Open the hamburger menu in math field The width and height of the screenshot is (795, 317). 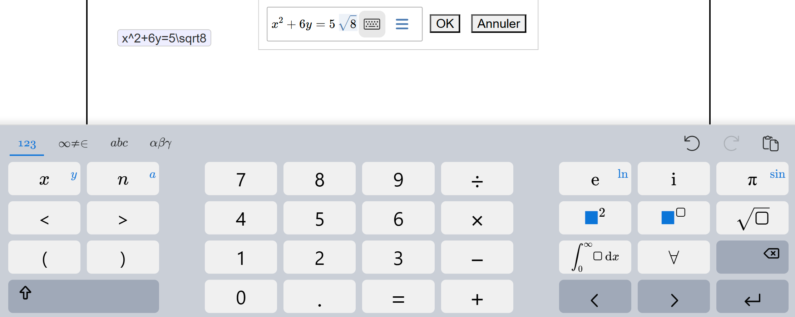click(402, 24)
